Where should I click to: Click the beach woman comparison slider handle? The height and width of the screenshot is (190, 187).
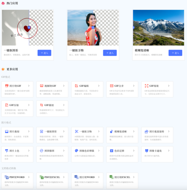point(93,27)
